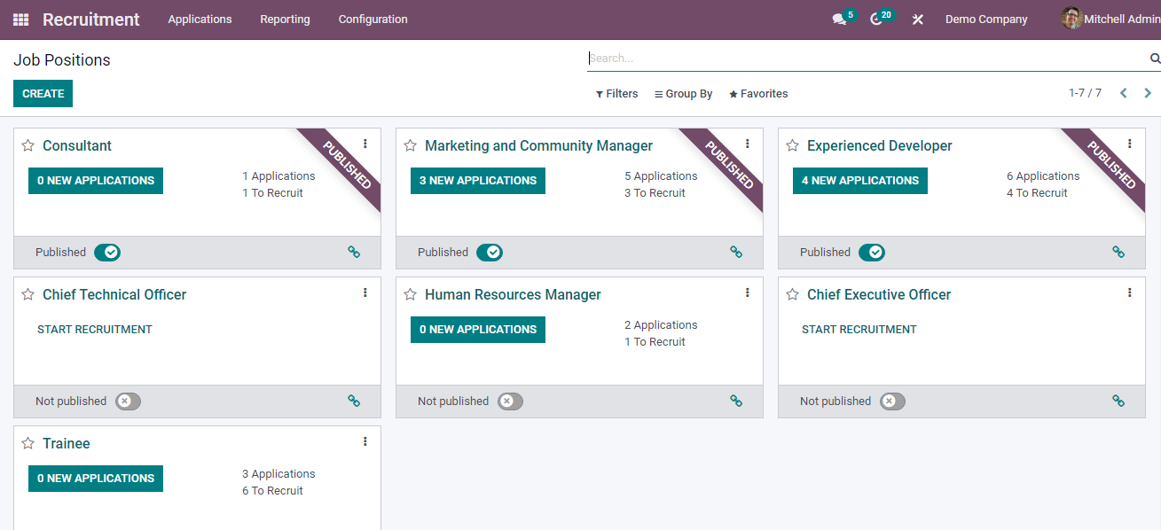This screenshot has height=530, width=1161.
Task: Open the activities clock icon
Action: (x=877, y=19)
